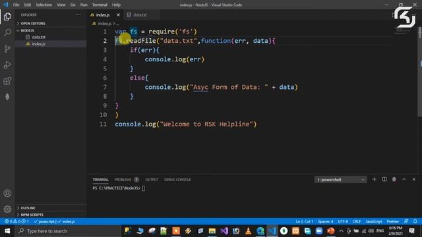Open the Accounts icon in activity bar
Screen dimensions: 422x237
pyautogui.click(x=7, y=193)
